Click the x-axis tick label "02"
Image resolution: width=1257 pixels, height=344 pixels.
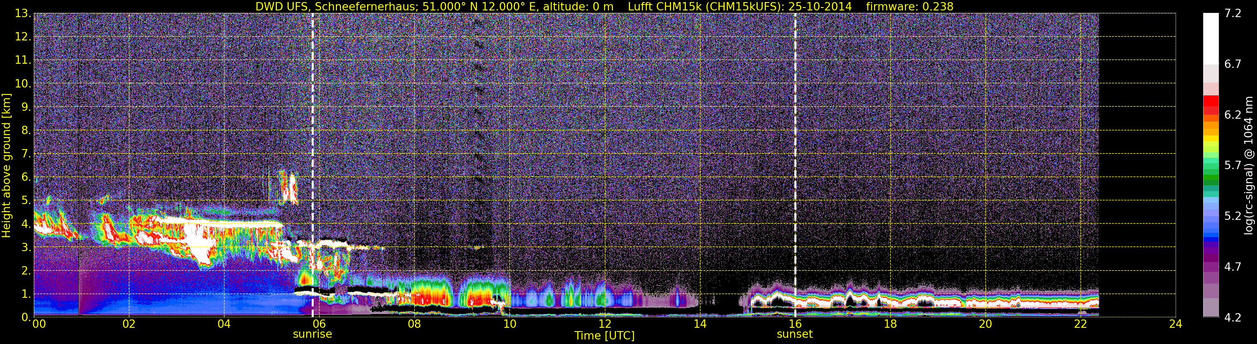(129, 324)
